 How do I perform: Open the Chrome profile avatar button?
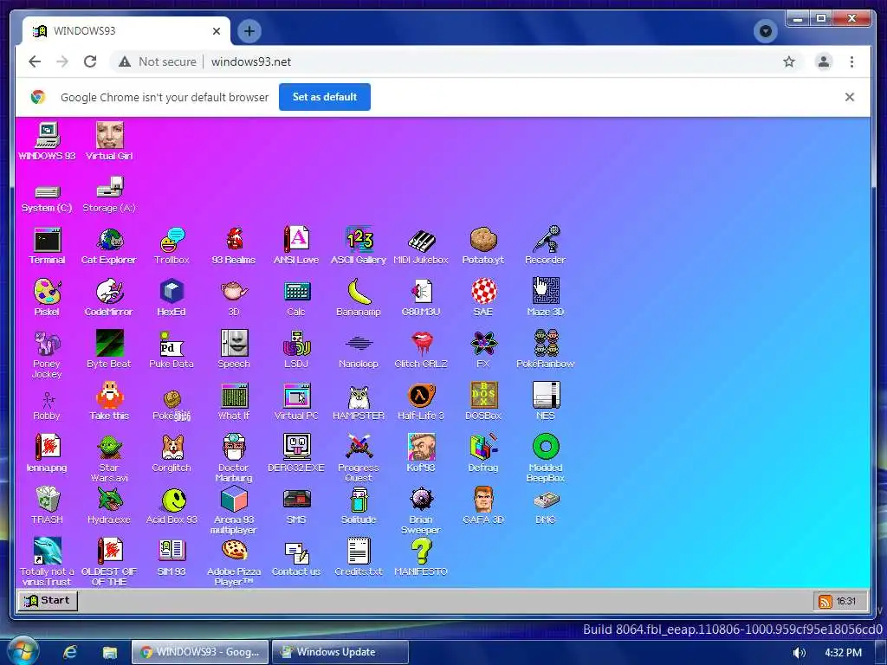coord(824,61)
